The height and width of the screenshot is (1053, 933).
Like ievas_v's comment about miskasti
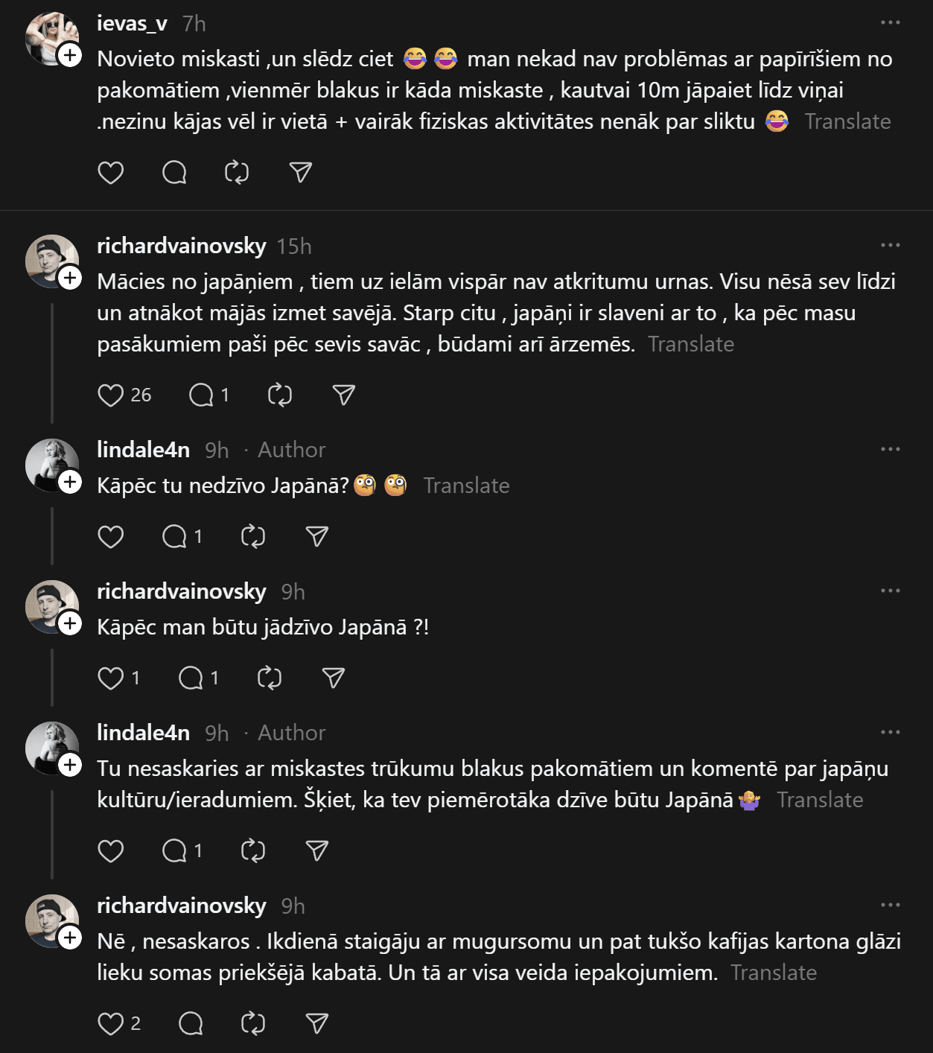111,173
